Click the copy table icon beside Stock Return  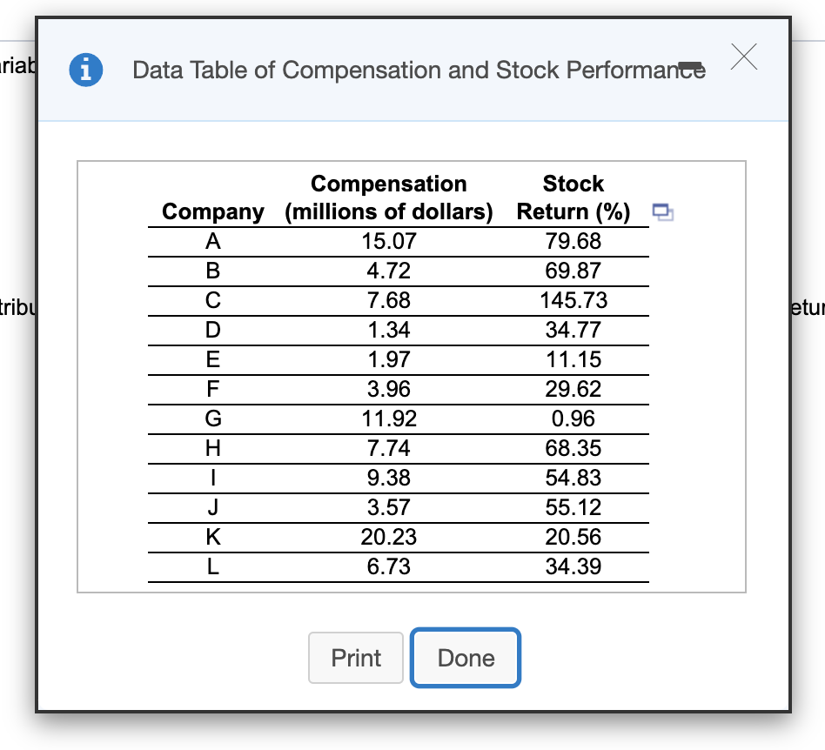(663, 211)
